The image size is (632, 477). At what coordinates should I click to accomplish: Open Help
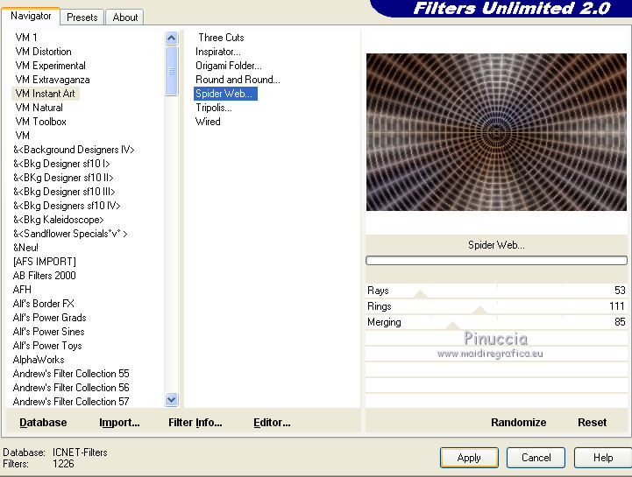click(603, 458)
